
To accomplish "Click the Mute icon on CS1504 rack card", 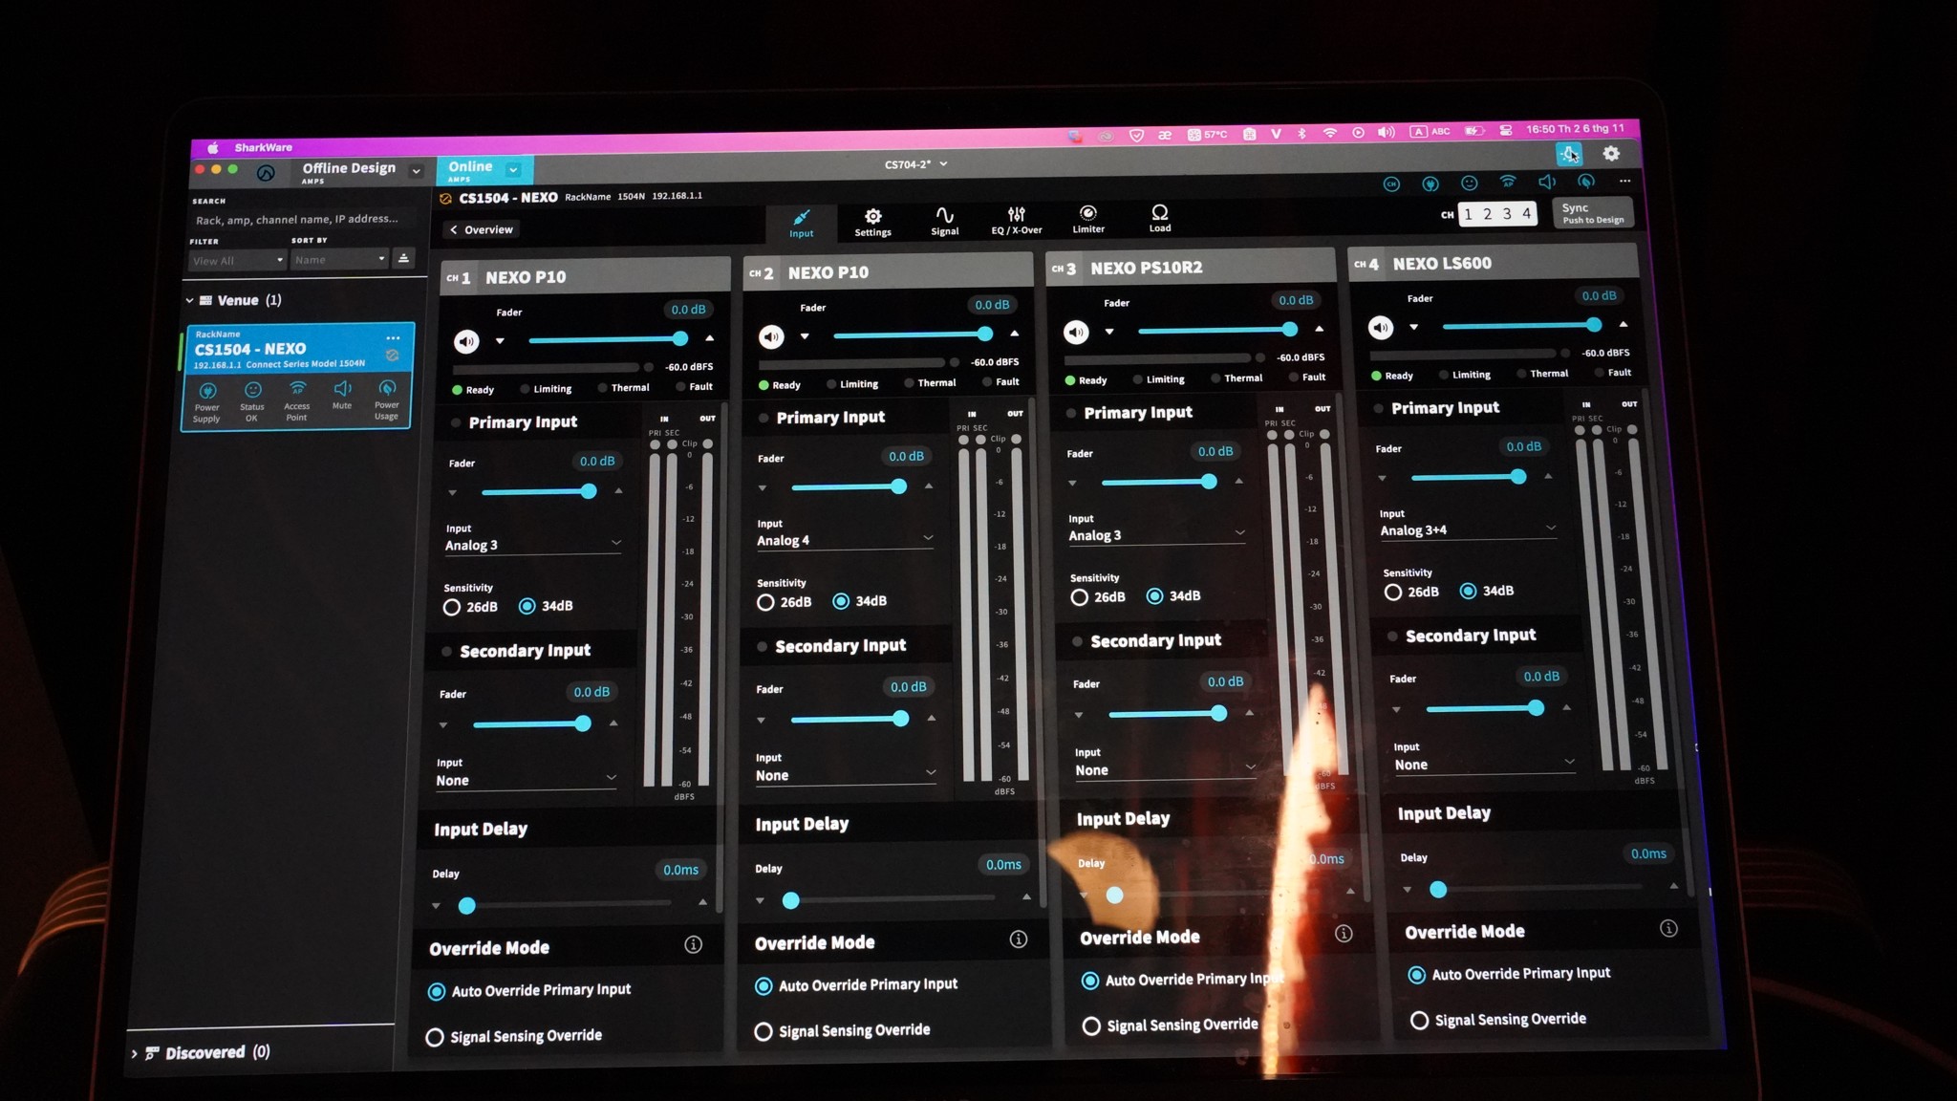I will click(342, 389).
